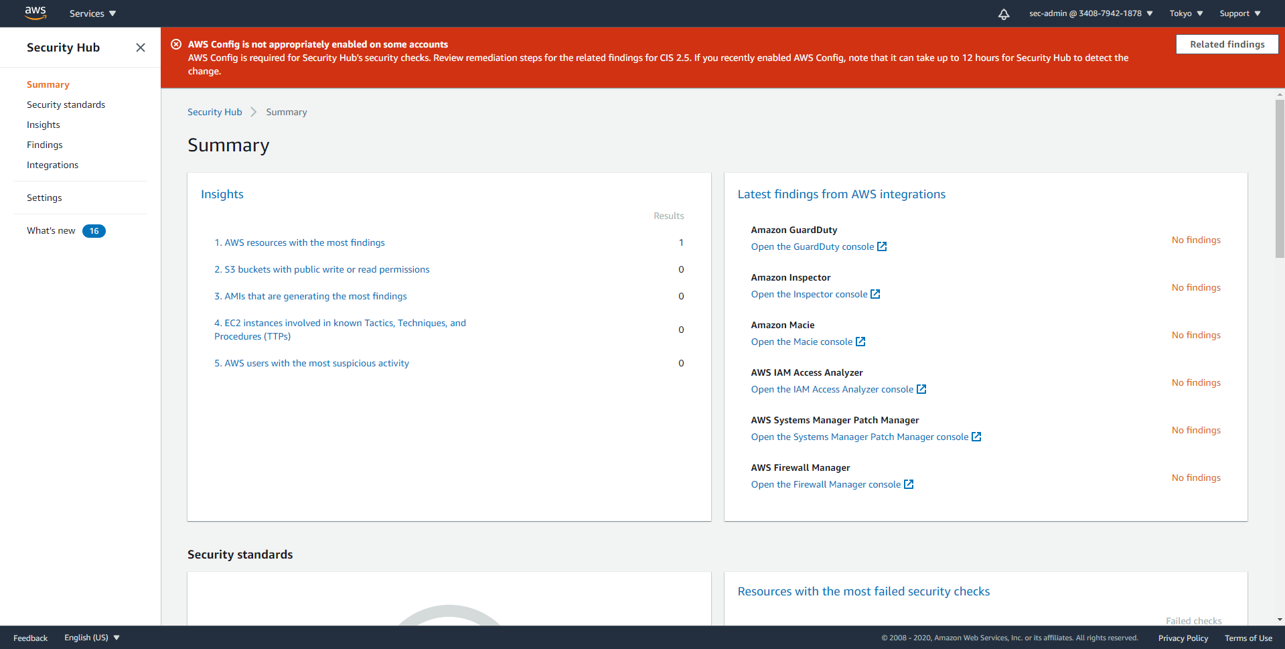
Task: Open the English (US) language dropdown
Action: coord(92,638)
